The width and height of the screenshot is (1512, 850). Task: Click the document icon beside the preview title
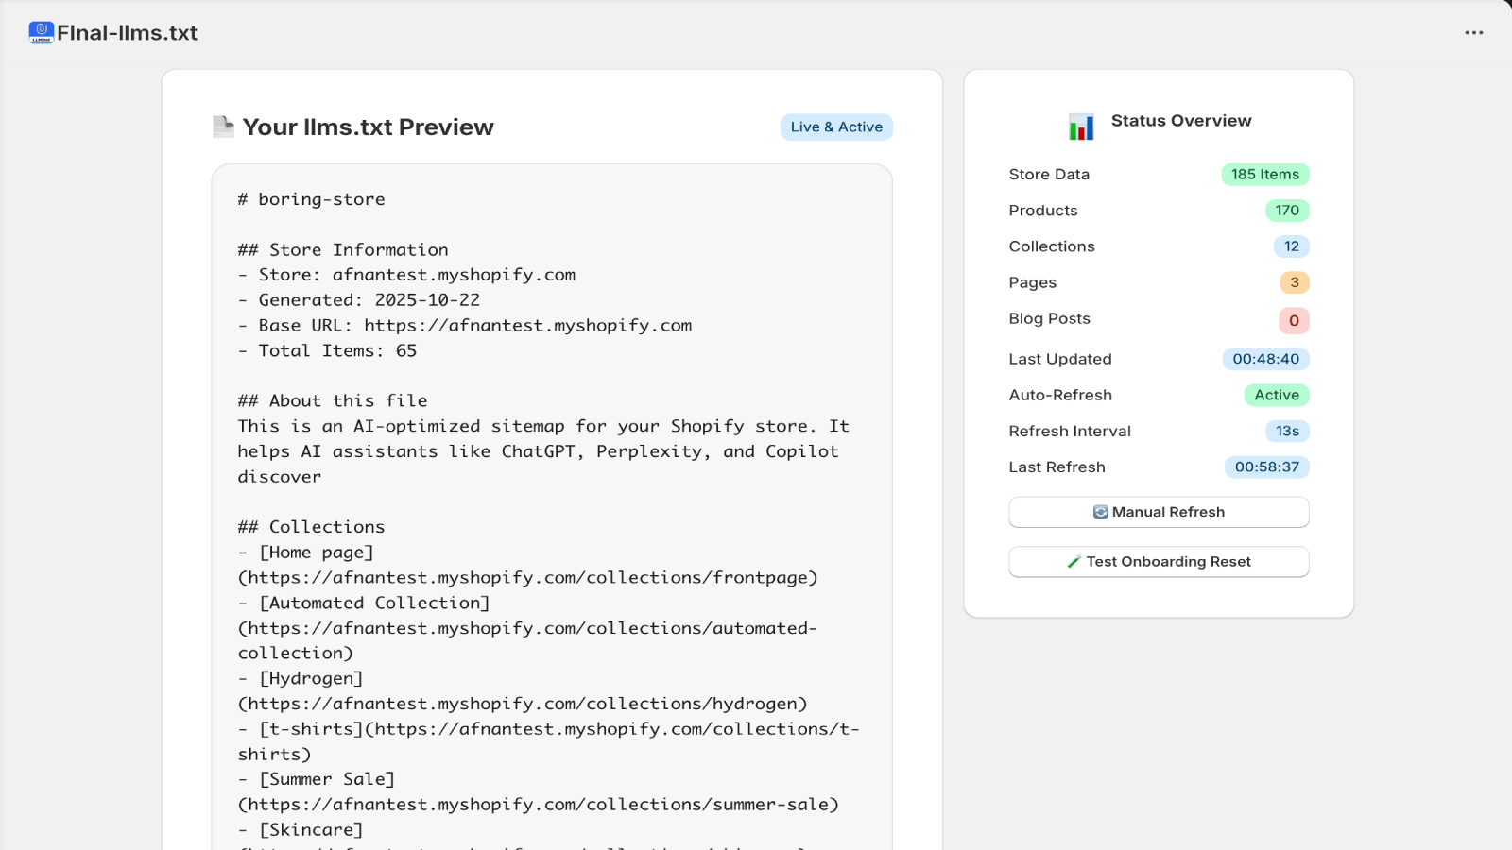[x=223, y=126]
